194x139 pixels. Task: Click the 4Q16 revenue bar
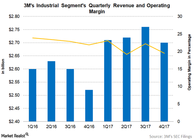(x=89, y=106)
